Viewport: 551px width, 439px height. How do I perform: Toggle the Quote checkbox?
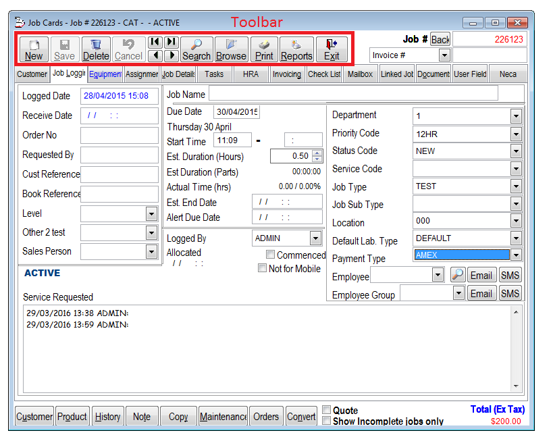pos(327,410)
